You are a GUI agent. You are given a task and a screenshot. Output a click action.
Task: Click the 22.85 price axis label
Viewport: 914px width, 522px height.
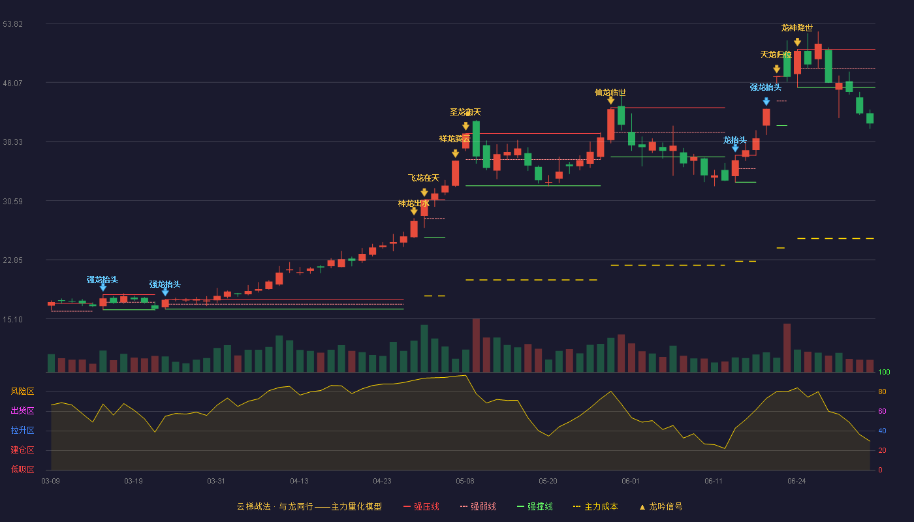[13, 260]
